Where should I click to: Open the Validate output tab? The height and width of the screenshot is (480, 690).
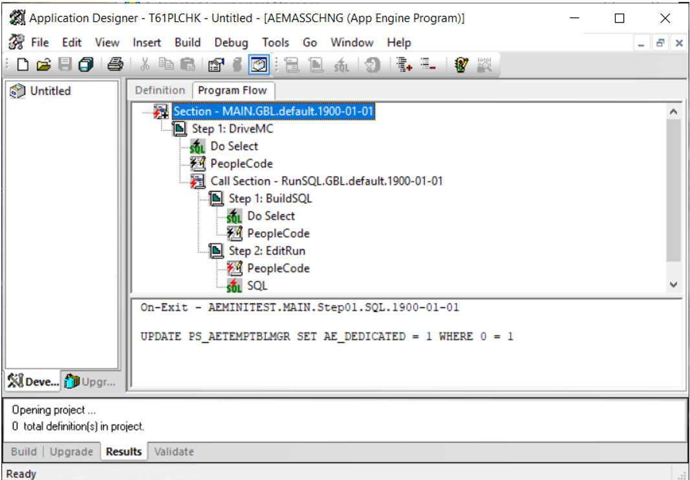point(173,452)
